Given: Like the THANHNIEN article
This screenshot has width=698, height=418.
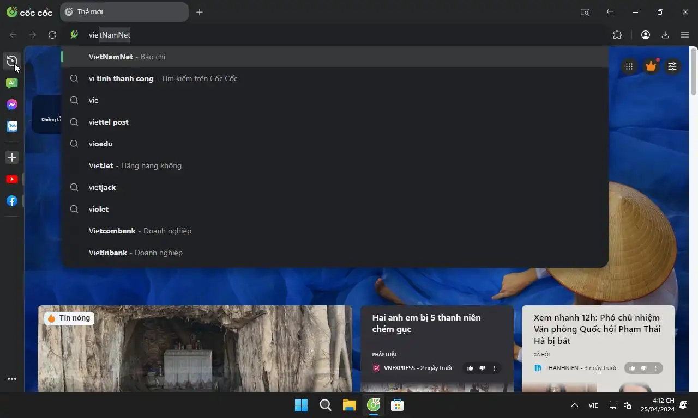Looking at the screenshot, I should (631, 368).
